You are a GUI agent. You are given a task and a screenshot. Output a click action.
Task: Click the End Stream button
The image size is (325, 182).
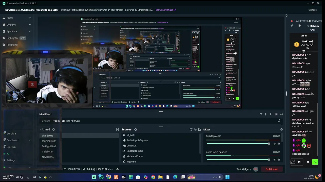(x=272, y=169)
